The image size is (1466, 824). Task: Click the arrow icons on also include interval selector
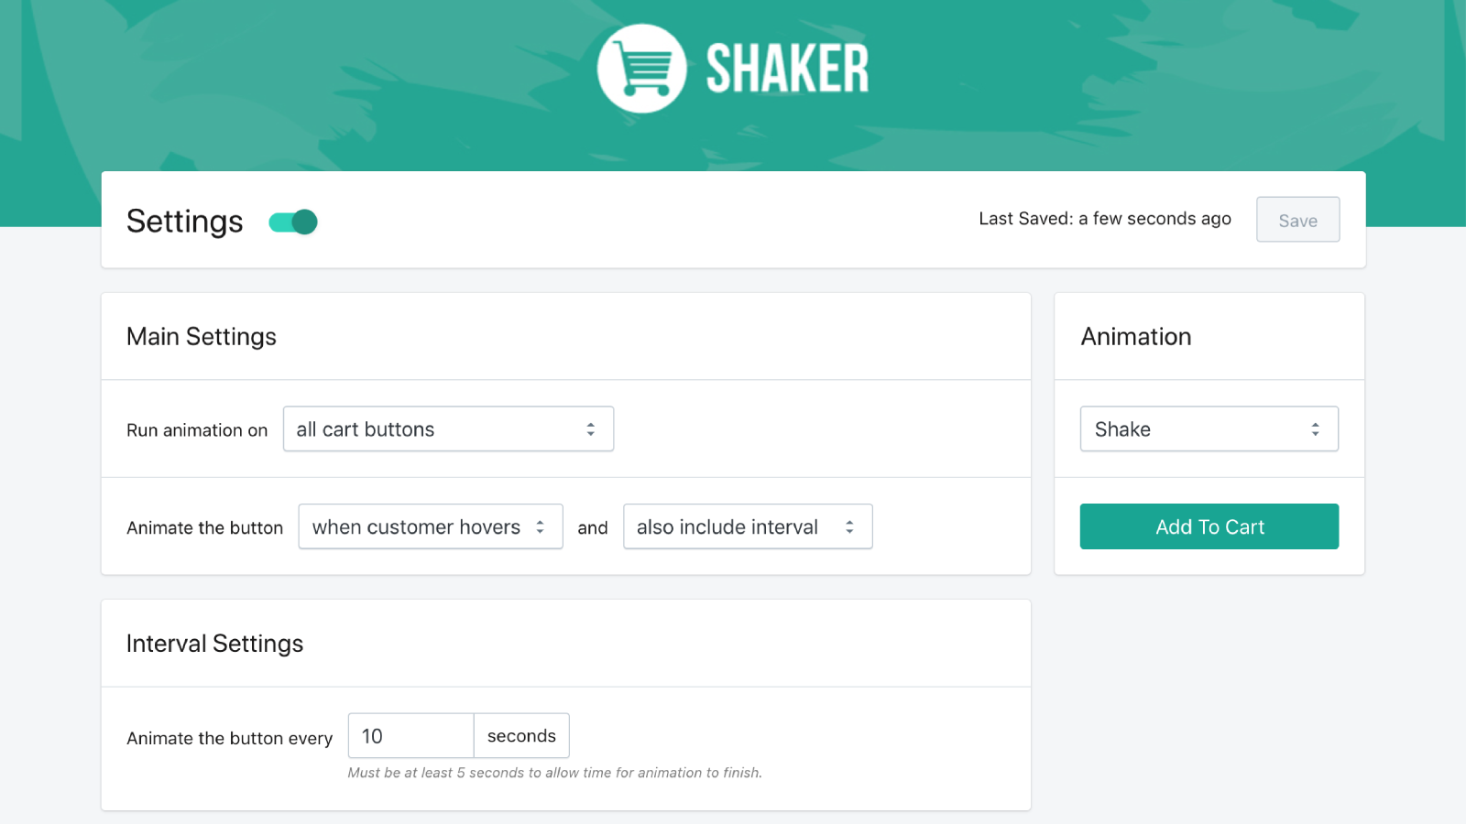point(850,526)
